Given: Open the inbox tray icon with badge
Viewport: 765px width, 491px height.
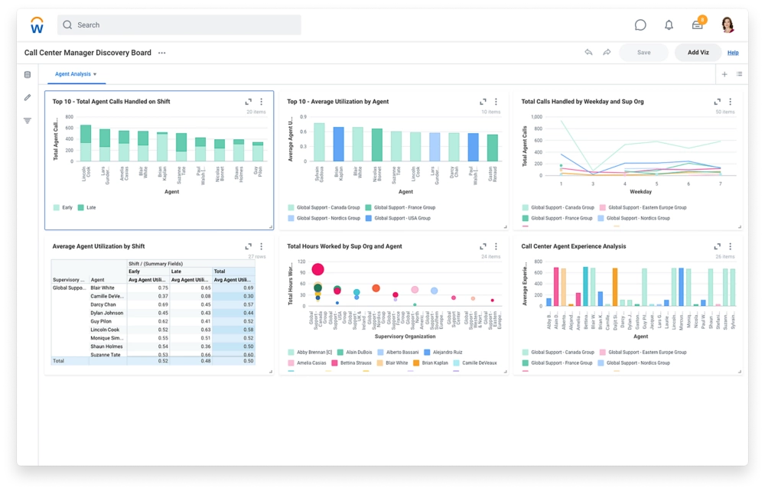Looking at the screenshot, I should [x=697, y=25].
